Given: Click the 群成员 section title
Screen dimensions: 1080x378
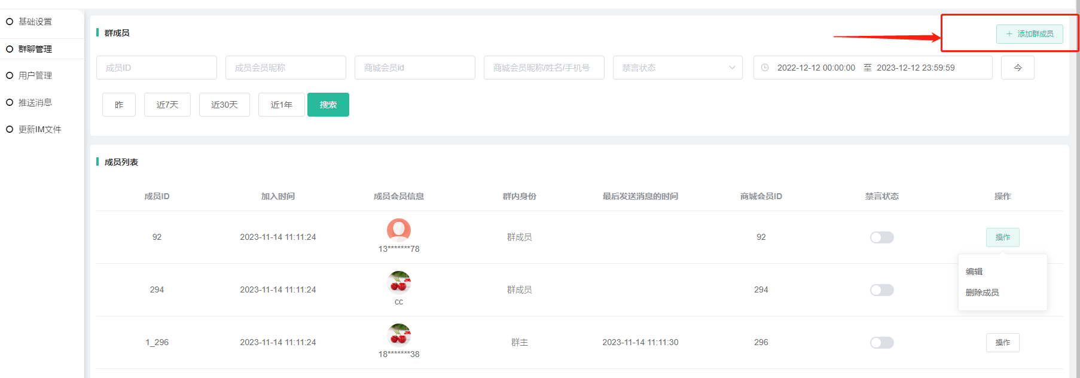Looking at the screenshot, I should [117, 33].
